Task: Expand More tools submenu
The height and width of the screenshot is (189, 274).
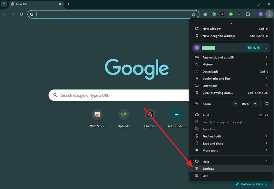Action: 231,150
